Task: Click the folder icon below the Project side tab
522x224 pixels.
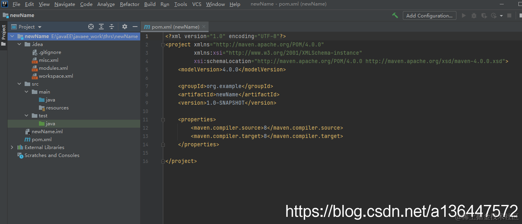Action: click(4, 44)
